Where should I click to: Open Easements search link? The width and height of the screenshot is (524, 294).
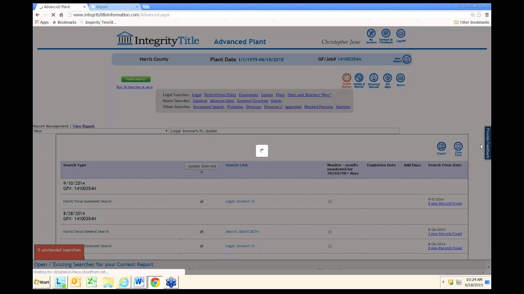click(248, 95)
